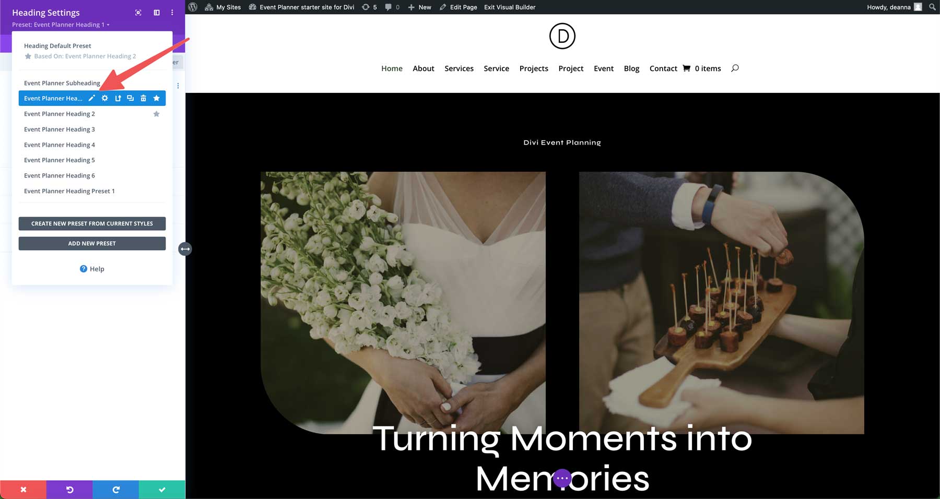
Task: Open the split view icon in the settings header
Action: (x=157, y=13)
